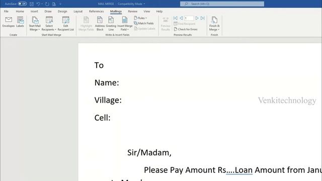The height and width of the screenshot is (181, 322).
Task: Click the record number field
Action: (x=189, y=18)
